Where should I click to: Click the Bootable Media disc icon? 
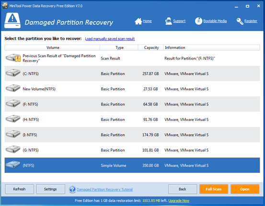pos(198,21)
